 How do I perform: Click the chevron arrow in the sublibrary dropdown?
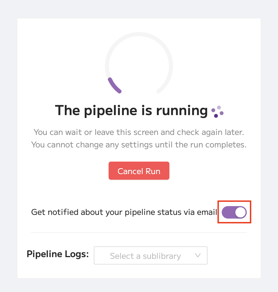click(x=198, y=255)
